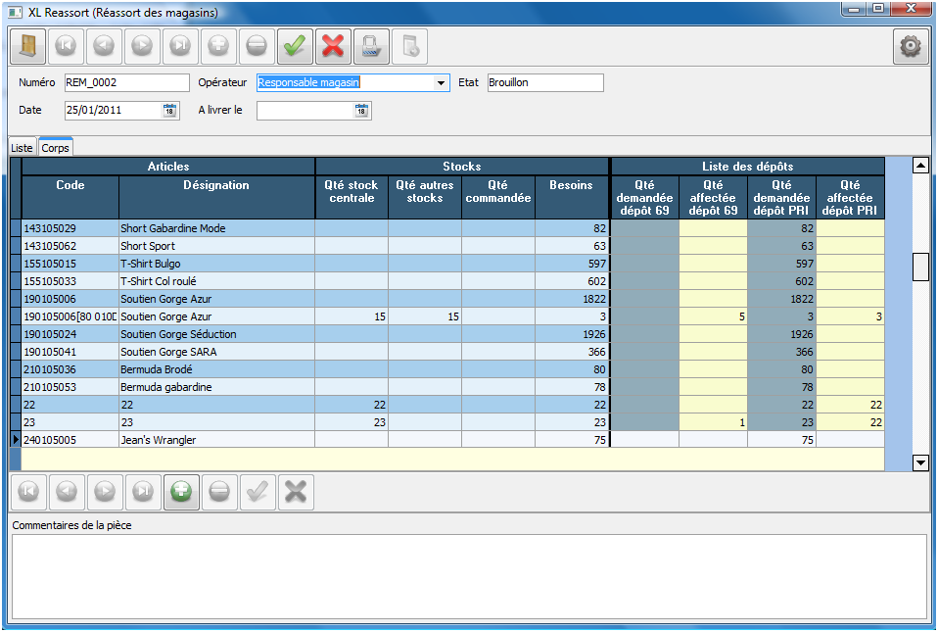Click the Besoins column header
938x632 pixels.
(x=572, y=185)
